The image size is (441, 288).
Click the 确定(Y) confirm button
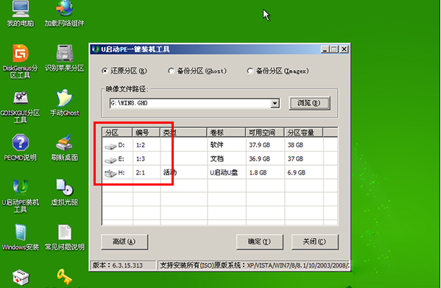click(x=259, y=242)
